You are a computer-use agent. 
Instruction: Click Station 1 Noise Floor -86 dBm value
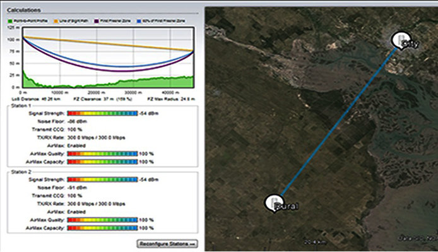pos(77,121)
